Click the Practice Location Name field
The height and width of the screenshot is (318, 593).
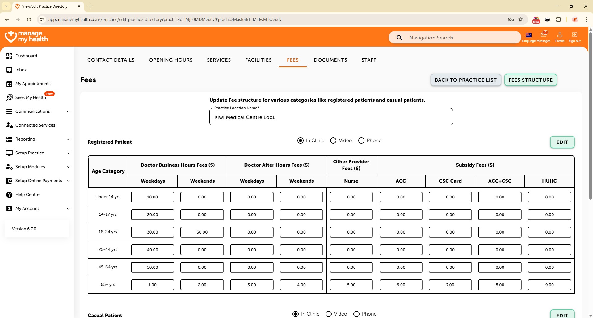[331, 117]
